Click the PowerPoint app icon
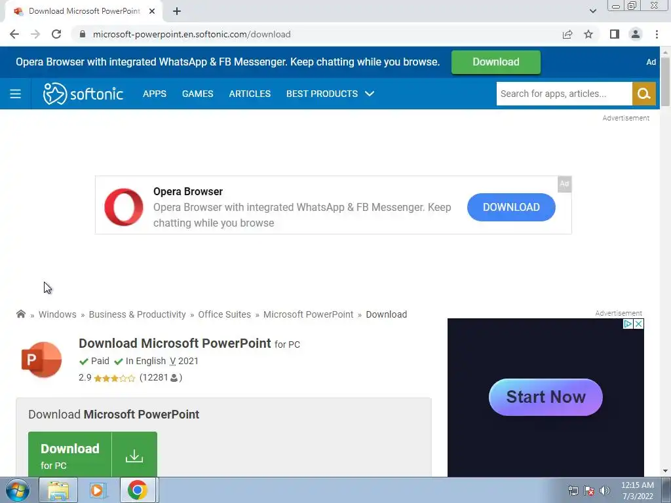The width and height of the screenshot is (671, 503). click(x=41, y=360)
